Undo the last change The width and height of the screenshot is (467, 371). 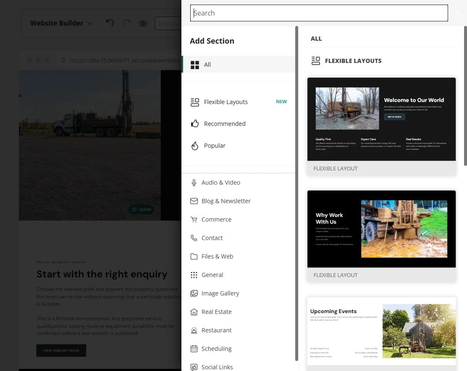click(110, 23)
